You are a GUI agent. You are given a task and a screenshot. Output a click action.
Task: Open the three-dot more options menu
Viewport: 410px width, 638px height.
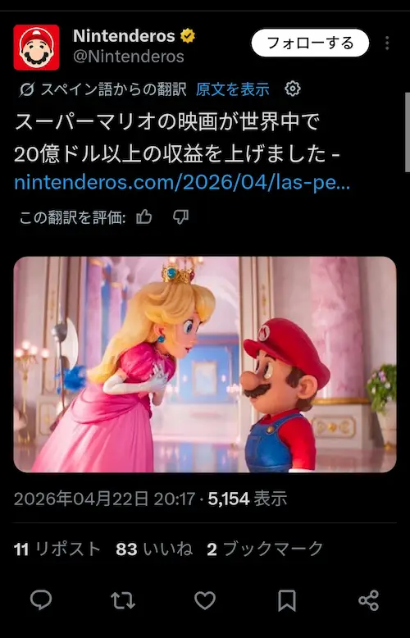tap(387, 43)
